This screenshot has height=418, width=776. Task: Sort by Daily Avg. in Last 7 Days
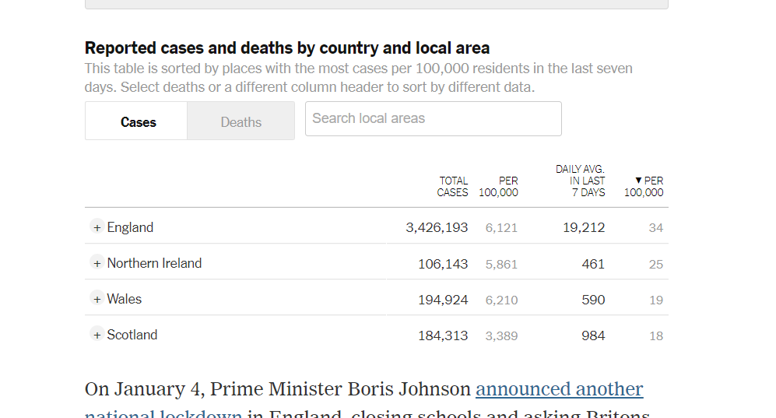[581, 181]
